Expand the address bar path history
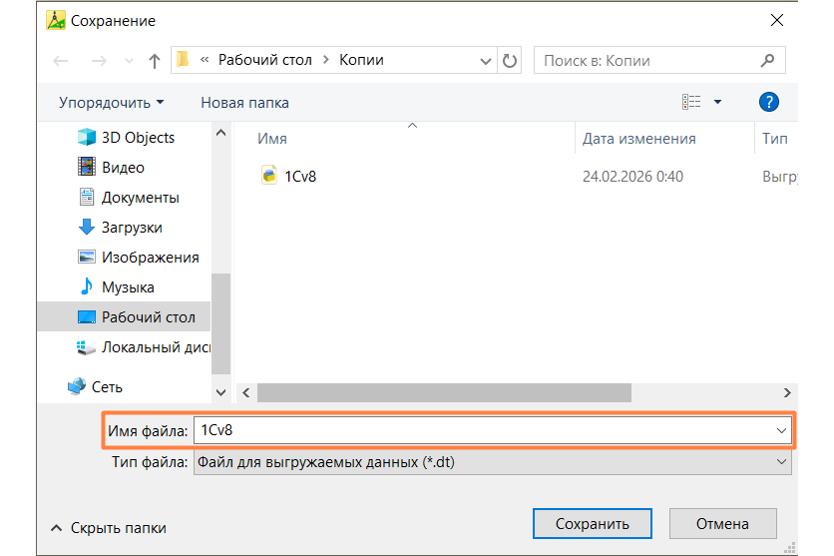Image resolution: width=834 pixels, height=556 pixels. click(485, 61)
